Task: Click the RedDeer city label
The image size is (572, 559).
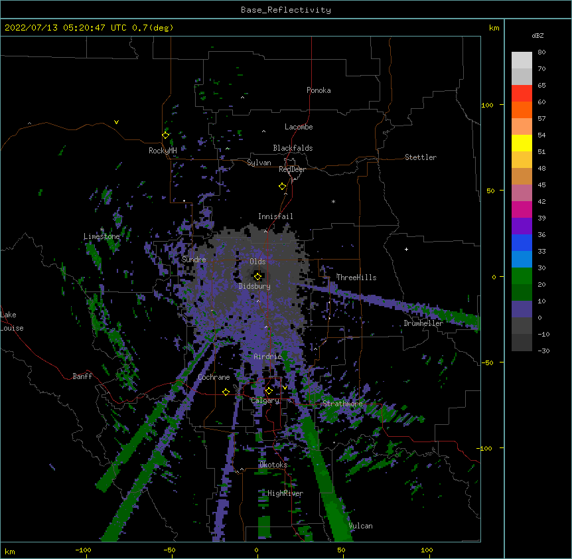Action: pos(292,169)
